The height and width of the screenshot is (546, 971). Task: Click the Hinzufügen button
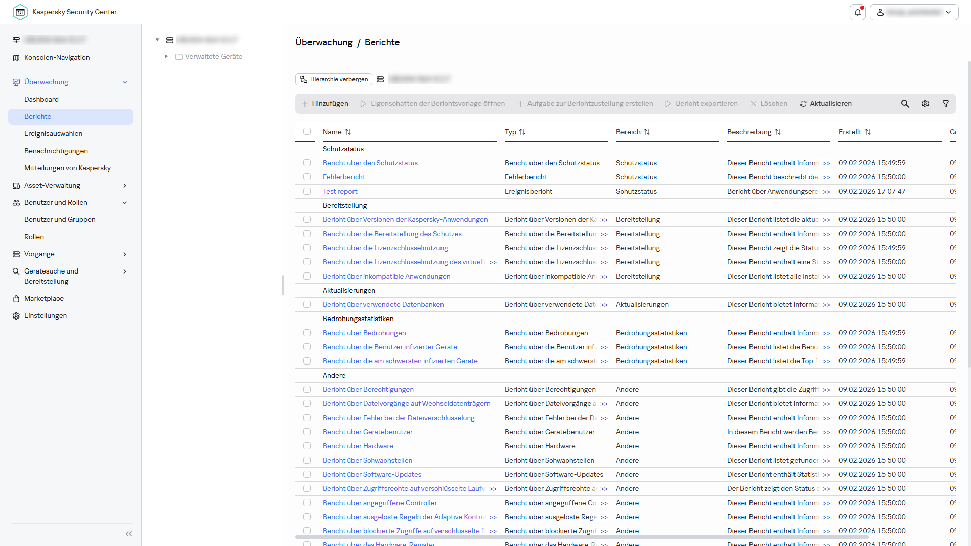point(325,104)
